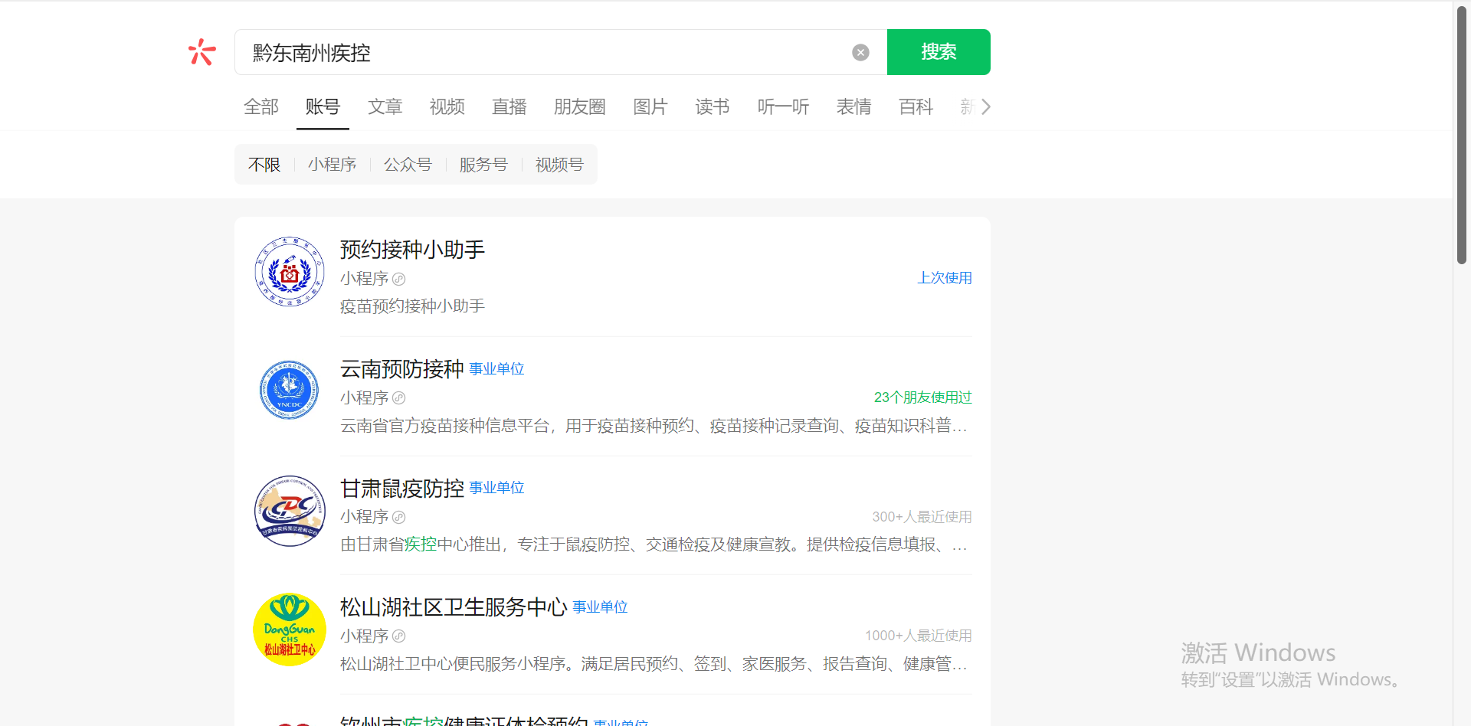Click the 事业单位 tag next to 云南预防接种
Viewport: 1471px width, 726px height.
click(x=496, y=369)
